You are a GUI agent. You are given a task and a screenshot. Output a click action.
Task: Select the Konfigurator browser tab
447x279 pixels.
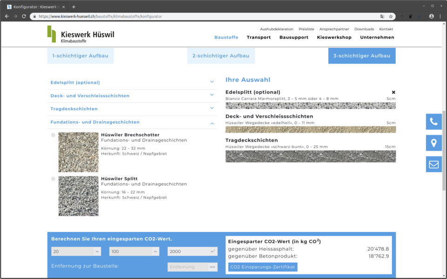tap(36, 7)
